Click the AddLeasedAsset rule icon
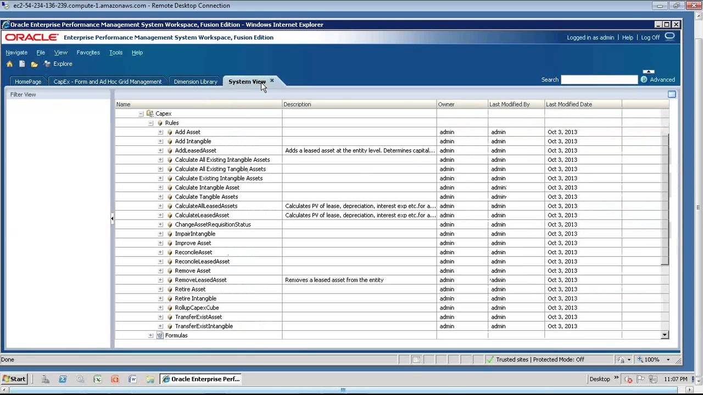 170,151
